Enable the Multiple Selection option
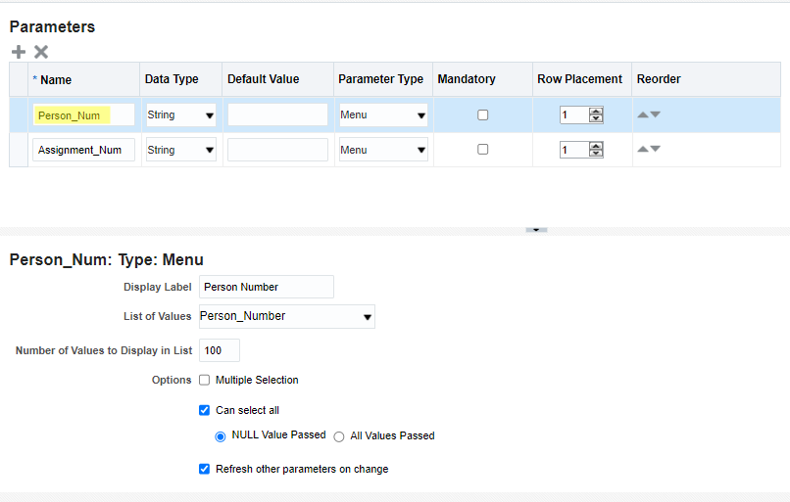790x502 pixels. click(205, 380)
